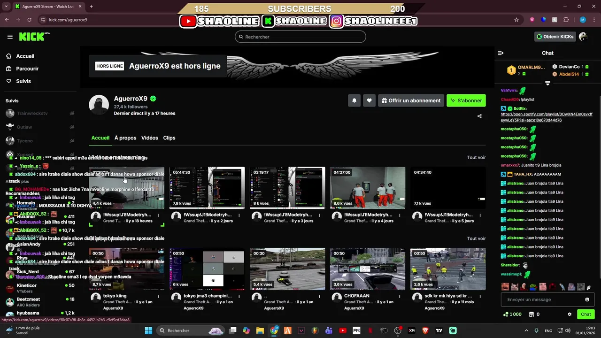601x338 pixels.
Task: Click the KICK logo
Action: click(34, 37)
